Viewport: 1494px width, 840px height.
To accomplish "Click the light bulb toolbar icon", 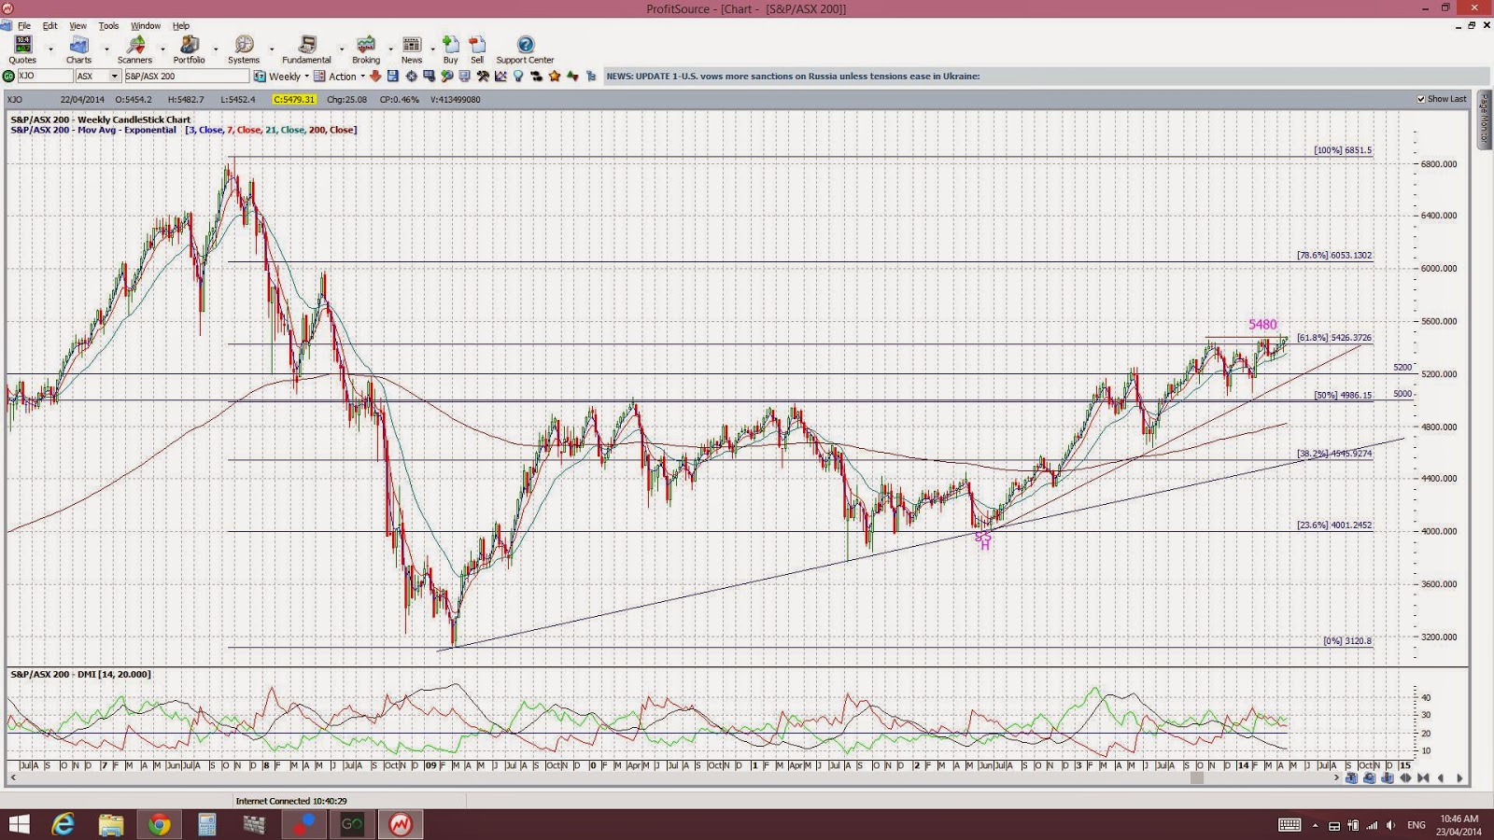I will 518,77.
